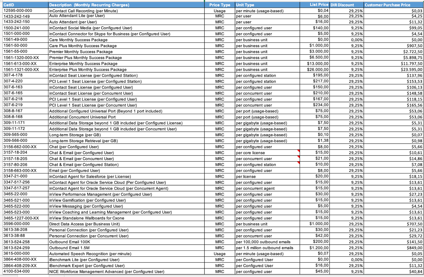The image size is (424, 277).
Task: Click the Unit Type header cell
Action: point(267,5)
